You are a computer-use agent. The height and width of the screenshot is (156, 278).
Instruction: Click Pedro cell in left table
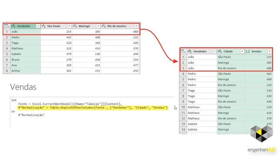click(26, 37)
